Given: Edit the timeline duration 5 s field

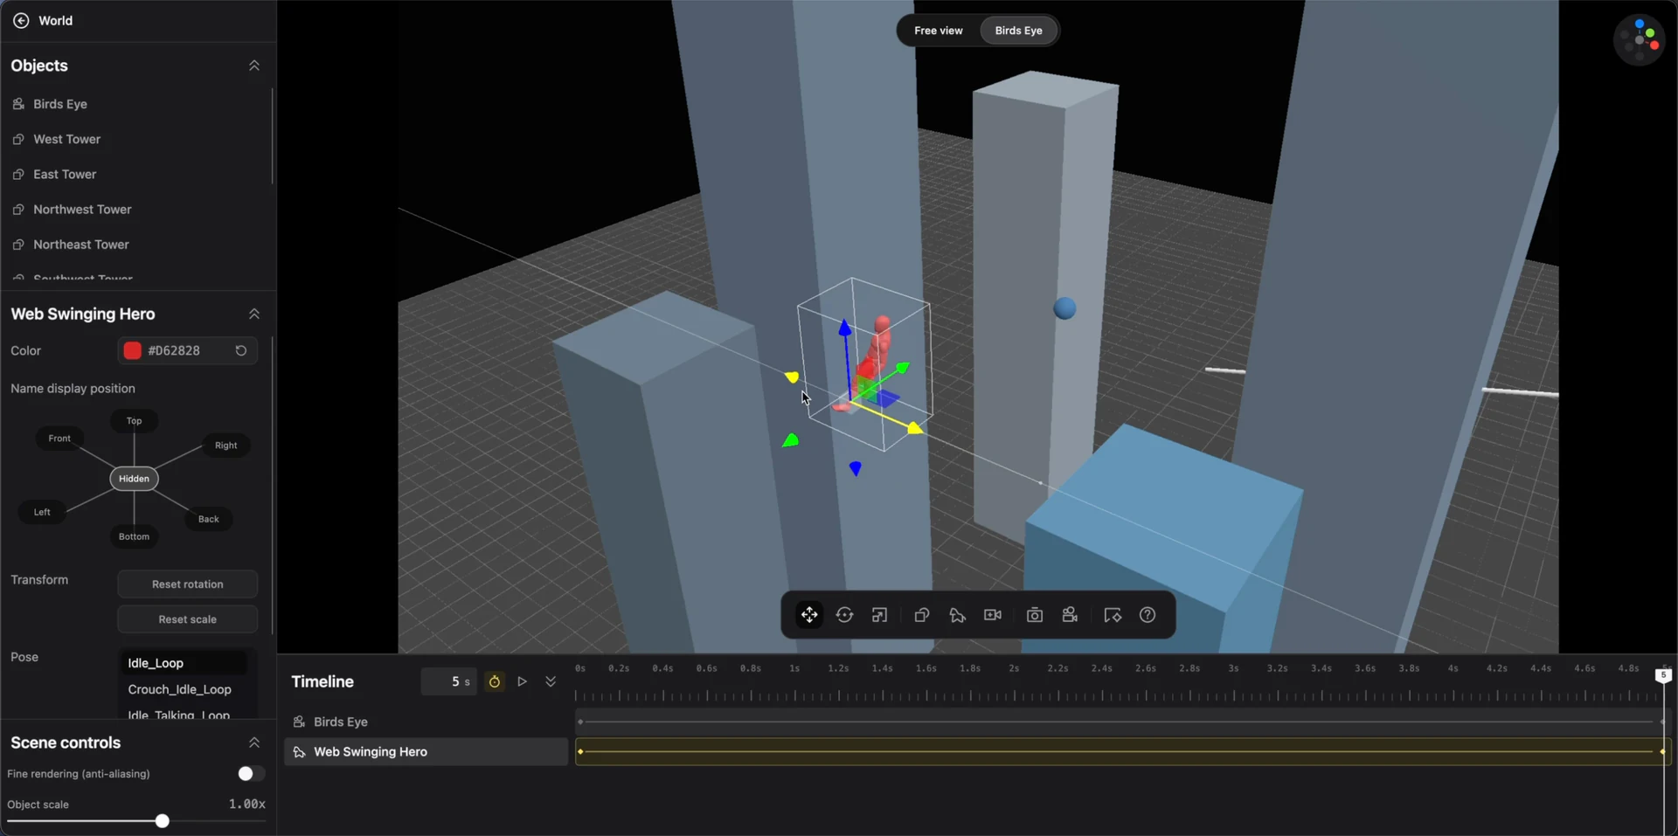Looking at the screenshot, I should (449, 681).
